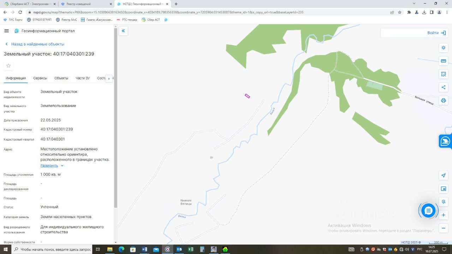Click the cadastral number 40:17:040301:239 value

pos(56,129)
